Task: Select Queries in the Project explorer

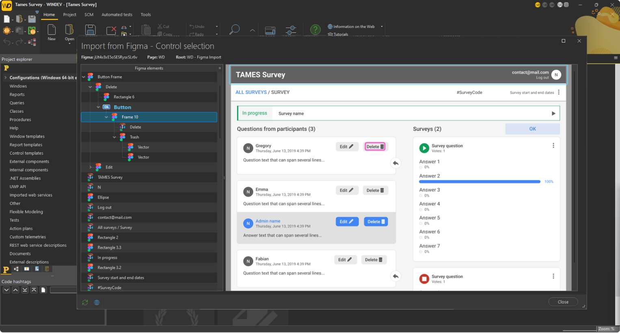Action: point(17,103)
